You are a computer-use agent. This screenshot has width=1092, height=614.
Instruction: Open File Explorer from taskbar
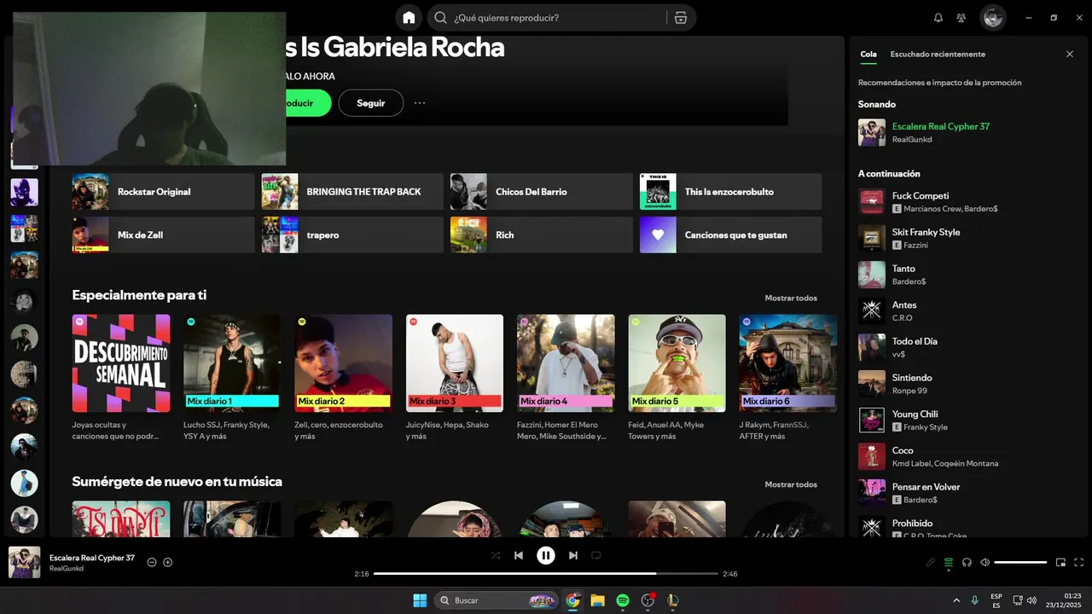tap(597, 600)
